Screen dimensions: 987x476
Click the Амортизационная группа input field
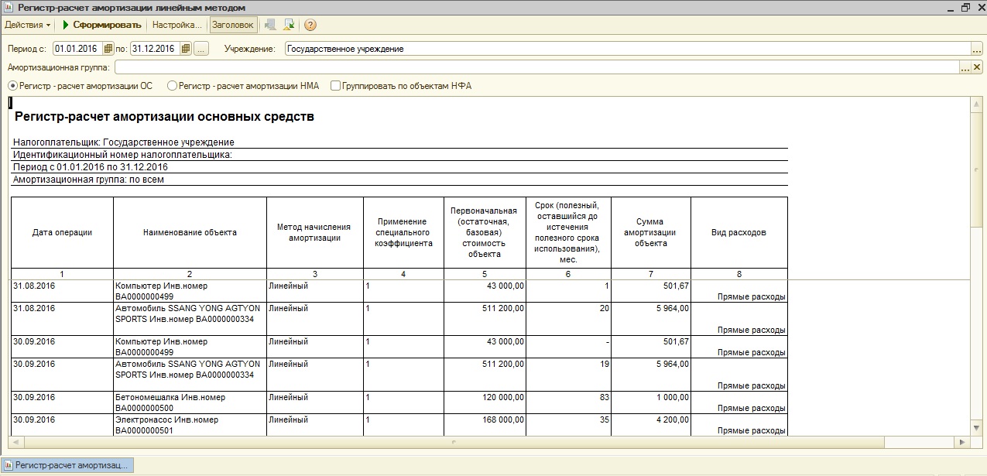(x=536, y=68)
